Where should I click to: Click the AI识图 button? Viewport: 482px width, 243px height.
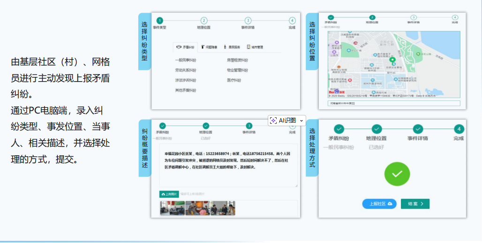coord(287,121)
